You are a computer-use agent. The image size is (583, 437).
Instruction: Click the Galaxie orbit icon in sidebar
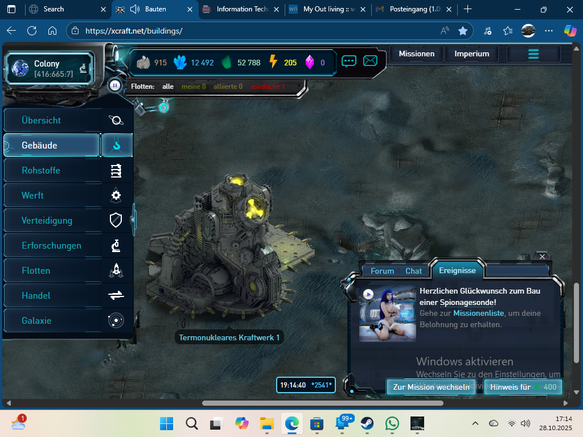point(116,321)
